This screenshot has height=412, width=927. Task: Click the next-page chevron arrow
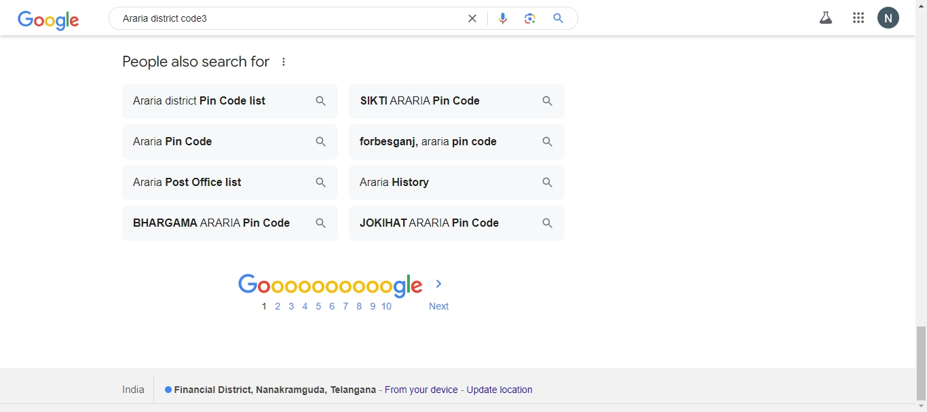pyautogui.click(x=439, y=284)
